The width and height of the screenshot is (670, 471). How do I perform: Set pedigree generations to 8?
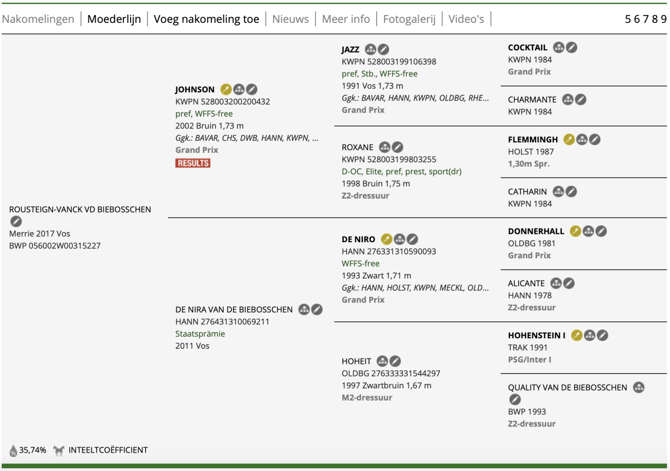pos(655,19)
